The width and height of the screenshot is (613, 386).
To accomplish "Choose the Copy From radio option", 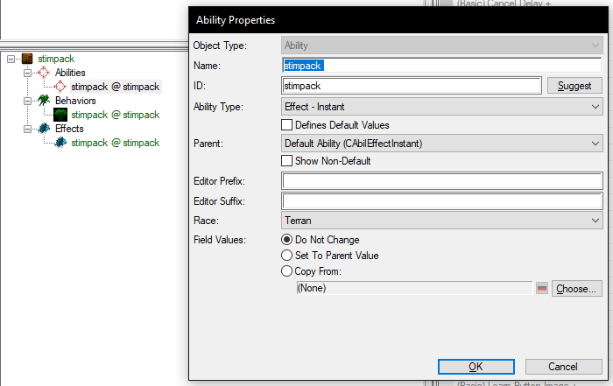I will 286,271.
